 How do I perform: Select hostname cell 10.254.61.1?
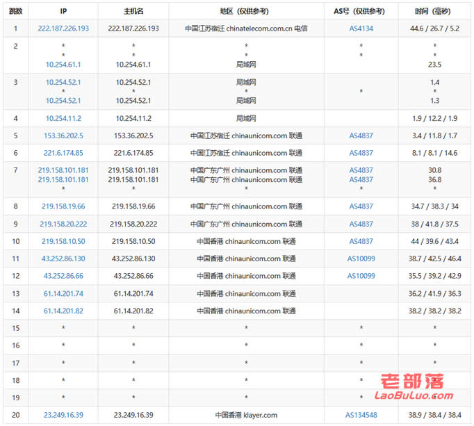(x=133, y=65)
